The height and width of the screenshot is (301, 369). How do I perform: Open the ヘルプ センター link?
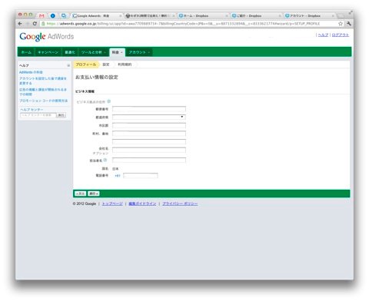pos(32,109)
